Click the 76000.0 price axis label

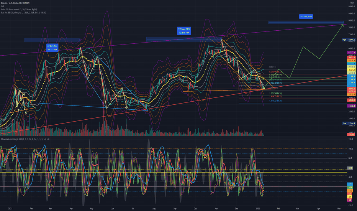[x=352, y=28]
